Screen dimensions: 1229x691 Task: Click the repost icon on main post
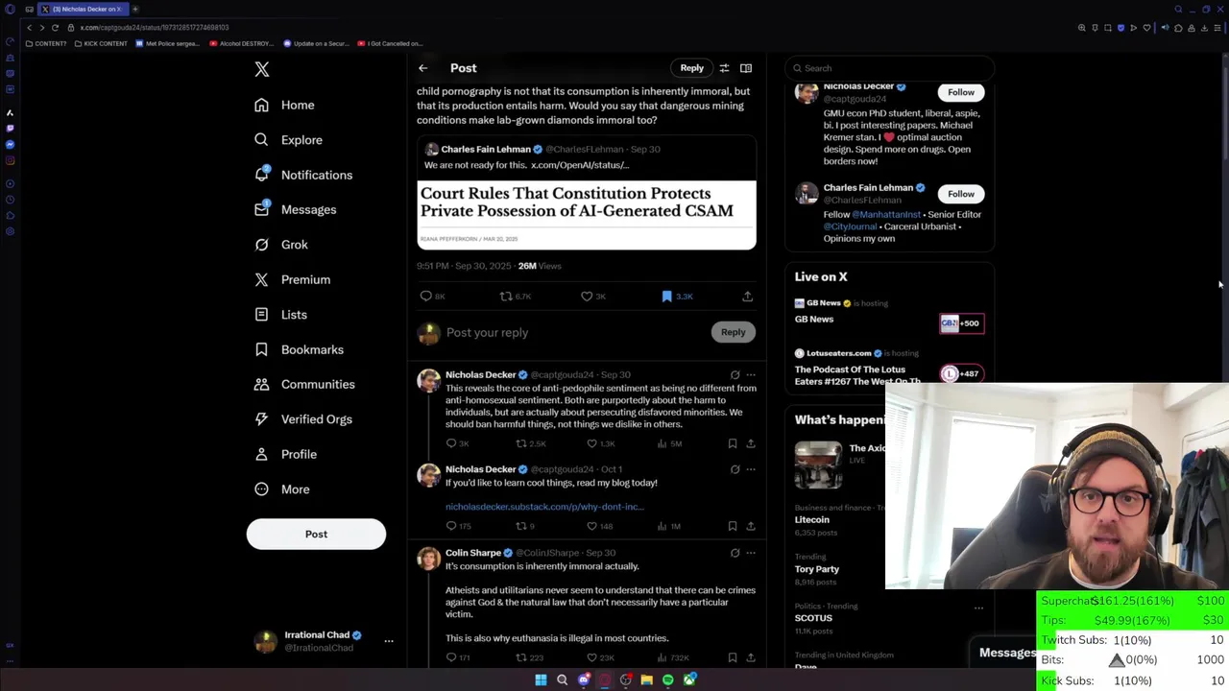click(506, 297)
